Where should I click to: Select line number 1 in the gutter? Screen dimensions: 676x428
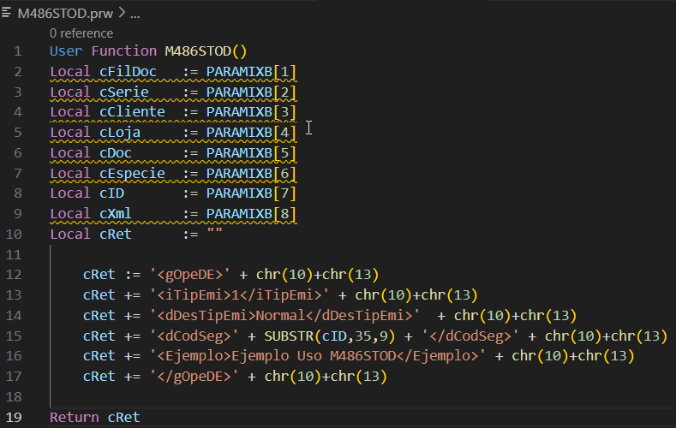click(18, 51)
